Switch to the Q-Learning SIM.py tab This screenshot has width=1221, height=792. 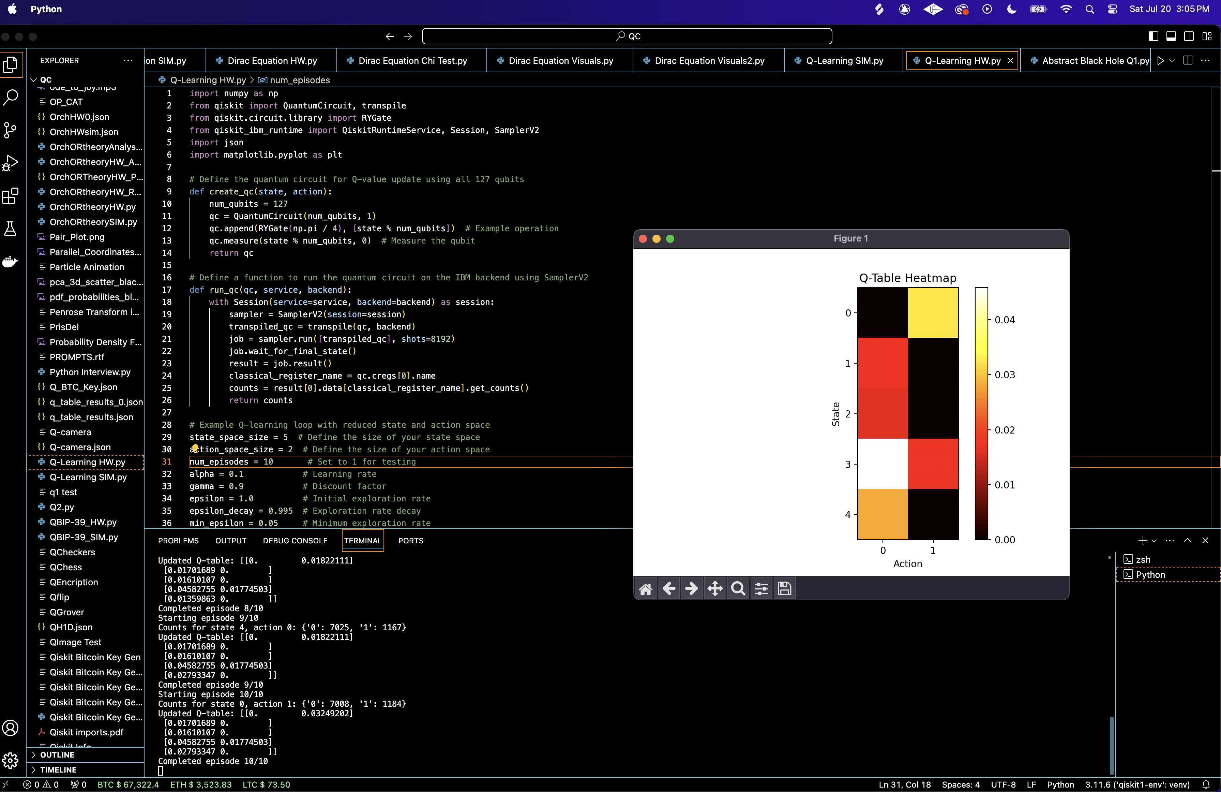click(844, 61)
